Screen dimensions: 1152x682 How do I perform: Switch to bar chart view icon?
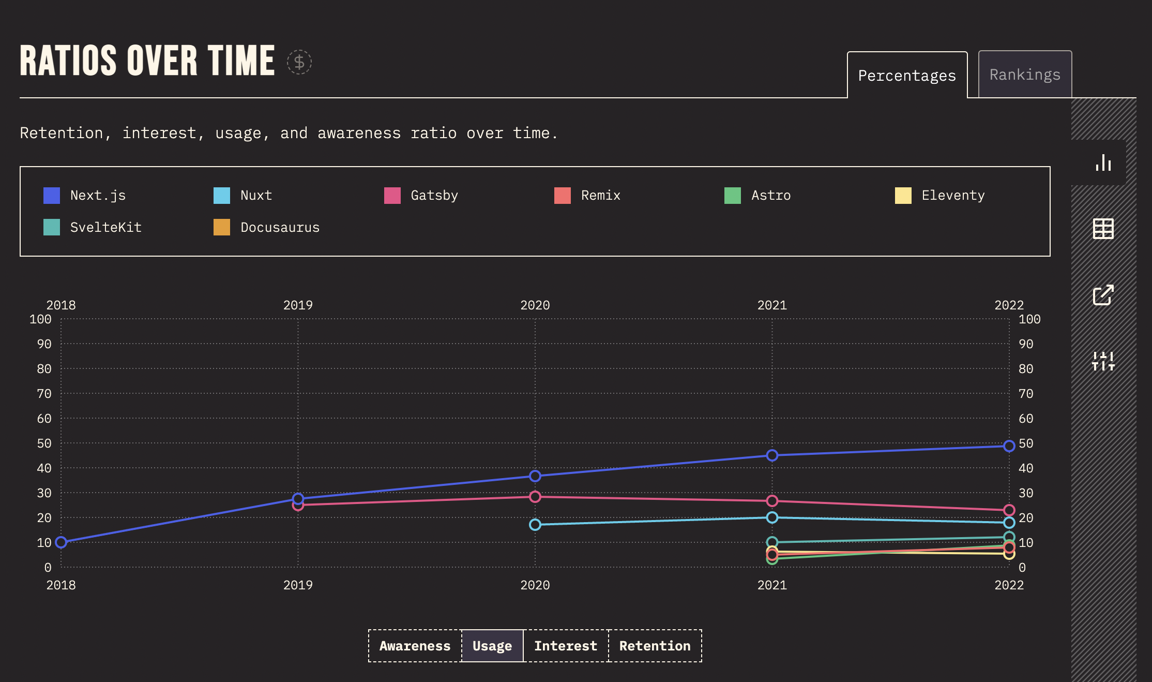pos(1103,162)
